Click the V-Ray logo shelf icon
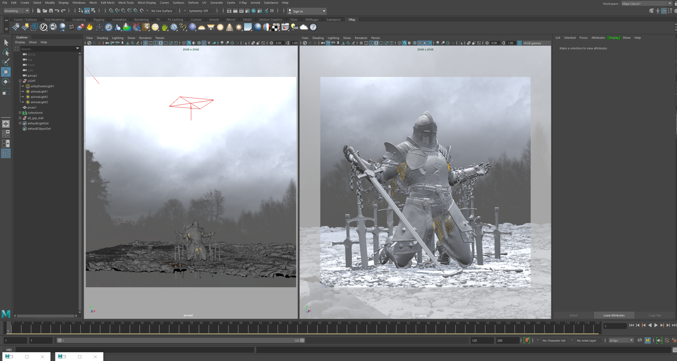The width and height of the screenshot is (677, 361). pos(44,27)
